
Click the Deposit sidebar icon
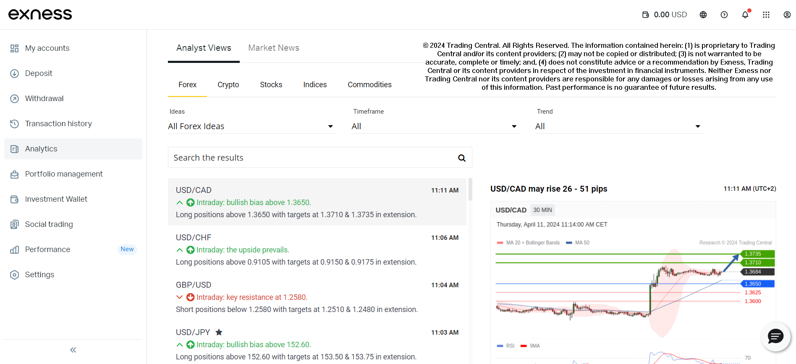15,73
